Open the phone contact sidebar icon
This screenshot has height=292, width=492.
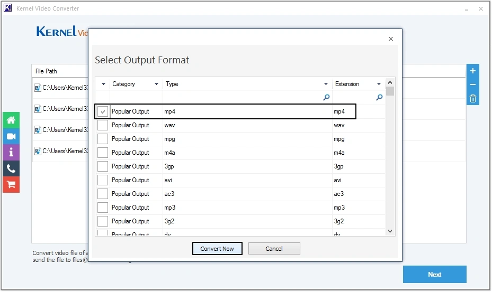click(11, 168)
